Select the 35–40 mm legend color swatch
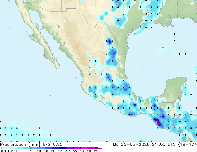197x152 pixels. pos(77,148)
